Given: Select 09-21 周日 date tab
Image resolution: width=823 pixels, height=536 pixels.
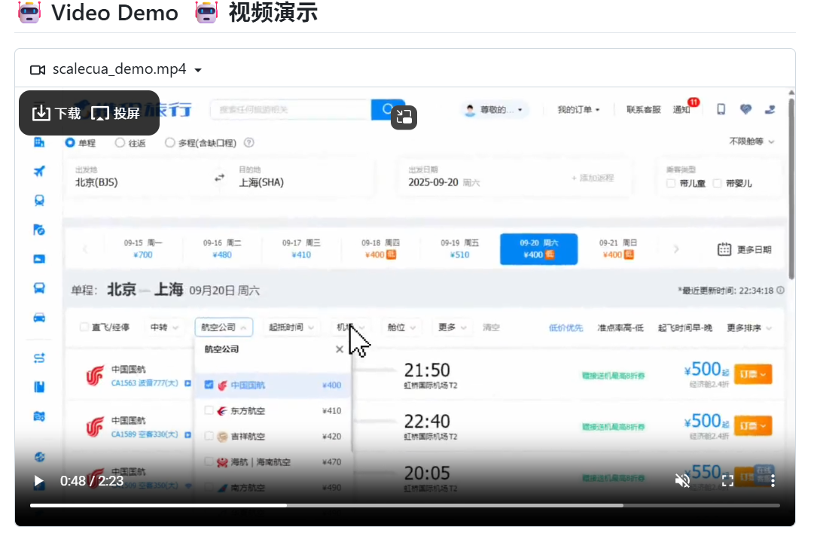Looking at the screenshot, I should pyautogui.click(x=617, y=249).
